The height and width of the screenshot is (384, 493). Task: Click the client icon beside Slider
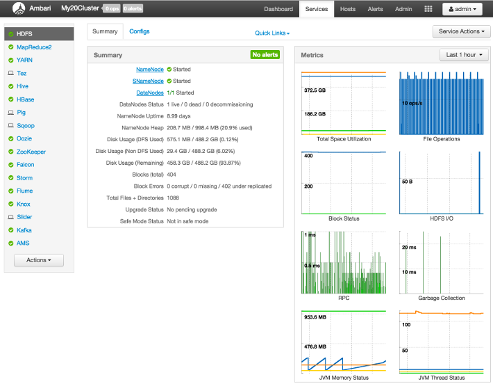click(10, 217)
